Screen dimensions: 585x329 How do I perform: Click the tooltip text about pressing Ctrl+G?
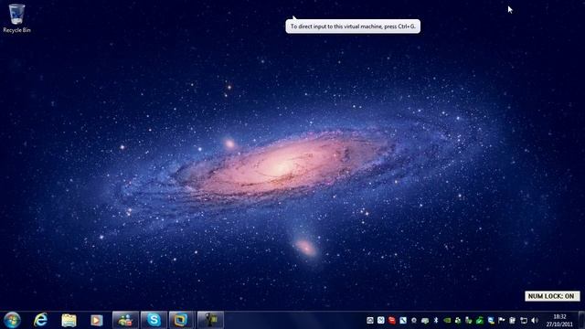[x=353, y=27]
